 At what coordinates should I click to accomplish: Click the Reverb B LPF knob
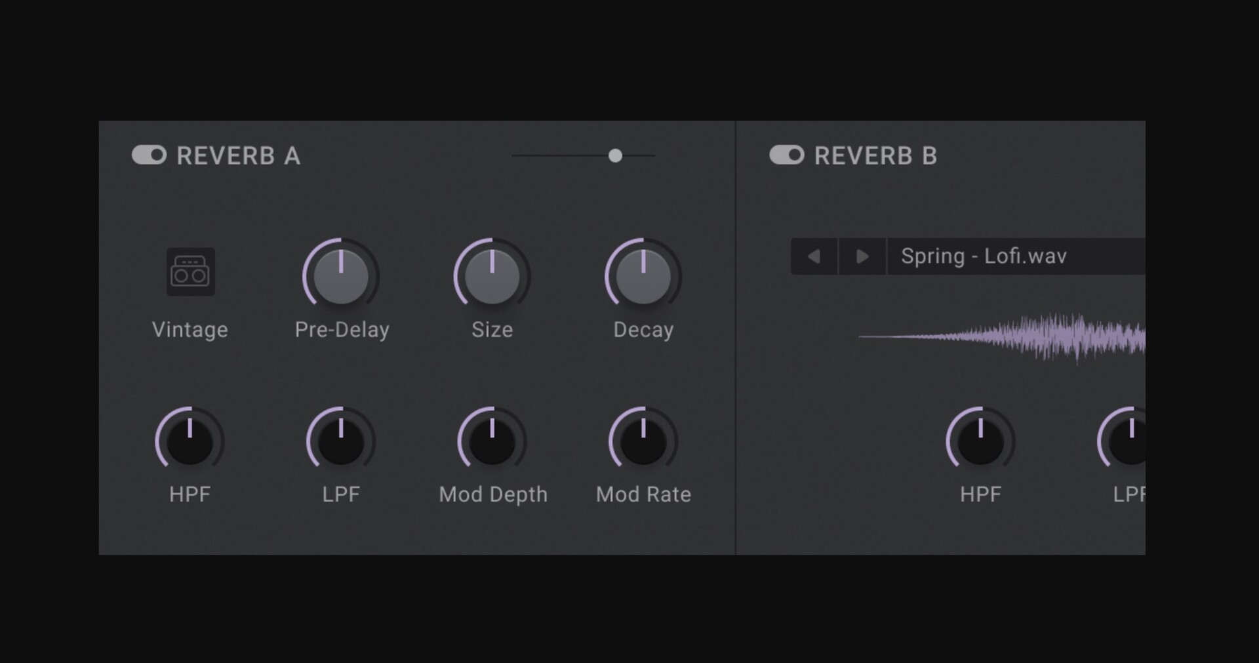(1128, 441)
